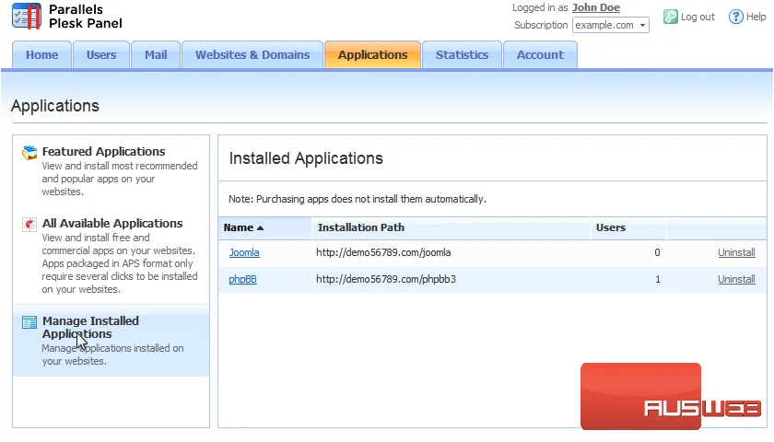
Task: Click the Name column sort arrow
Action: [x=260, y=228]
